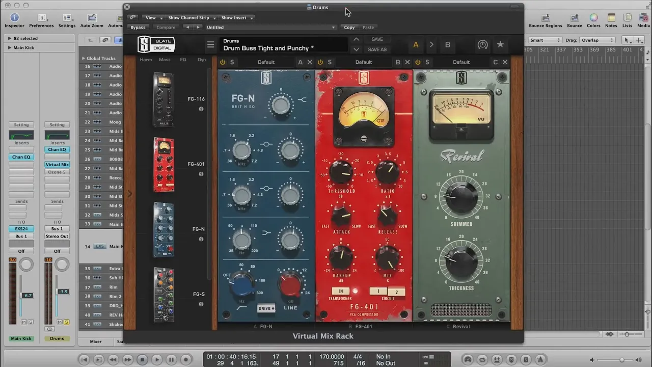Stop playback in the transport bar
652x367 pixels.
[x=143, y=359]
